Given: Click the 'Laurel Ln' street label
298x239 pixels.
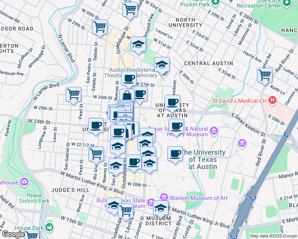Looking at the screenshot, I should [x=164, y=33].
